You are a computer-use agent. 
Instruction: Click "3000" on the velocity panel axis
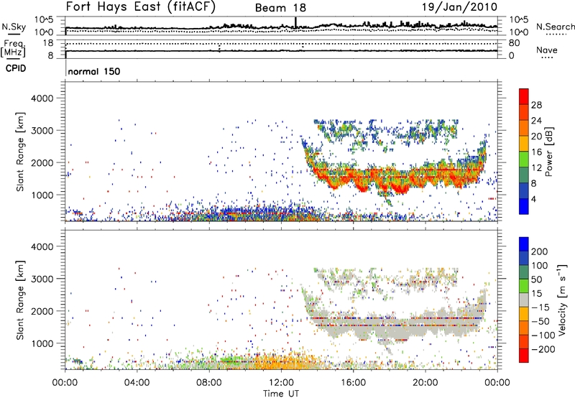click(x=42, y=279)
